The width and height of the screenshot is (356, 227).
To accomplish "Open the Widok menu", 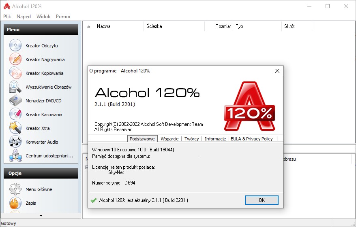I will 43,17.
